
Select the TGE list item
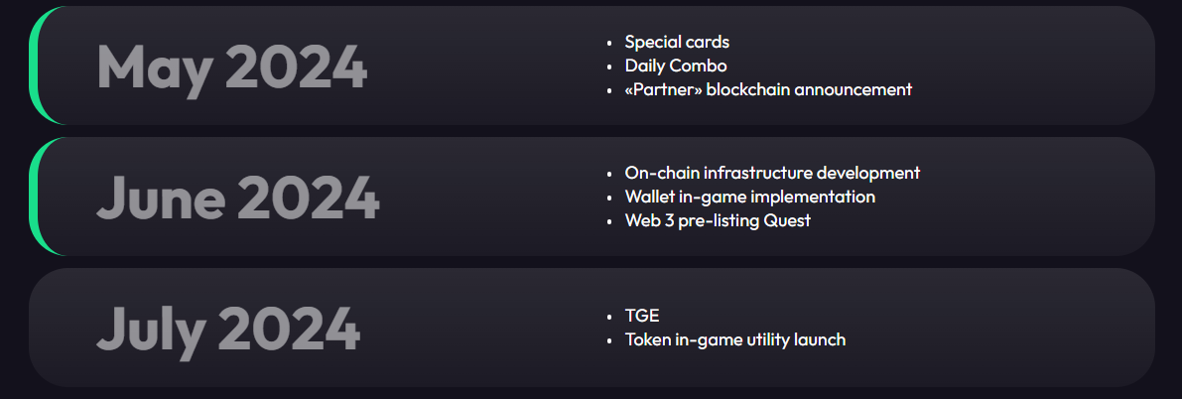point(641,316)
